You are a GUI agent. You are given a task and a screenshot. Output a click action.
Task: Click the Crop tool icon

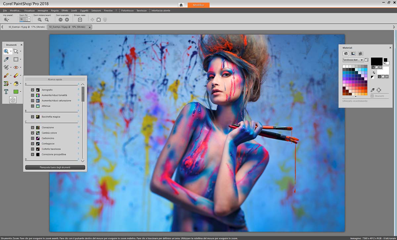[x=6, y=68]
